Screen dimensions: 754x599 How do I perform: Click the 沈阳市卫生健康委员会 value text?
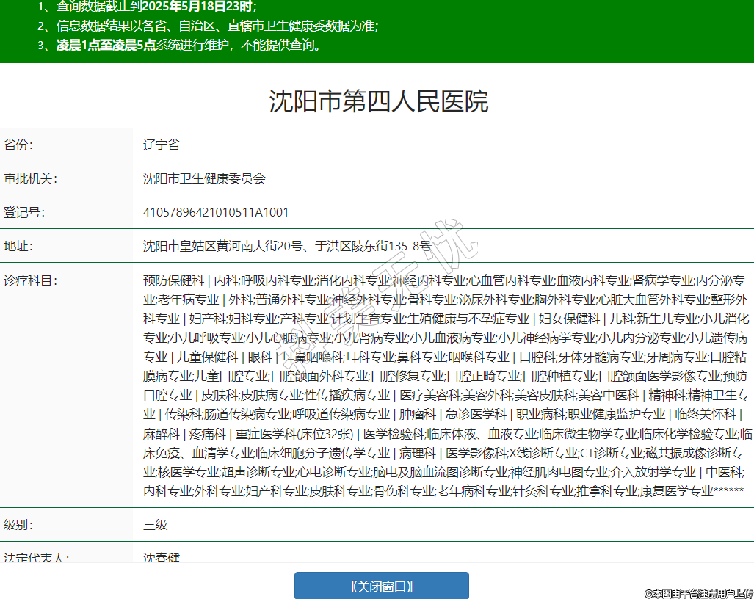click(x=204, y=178)
